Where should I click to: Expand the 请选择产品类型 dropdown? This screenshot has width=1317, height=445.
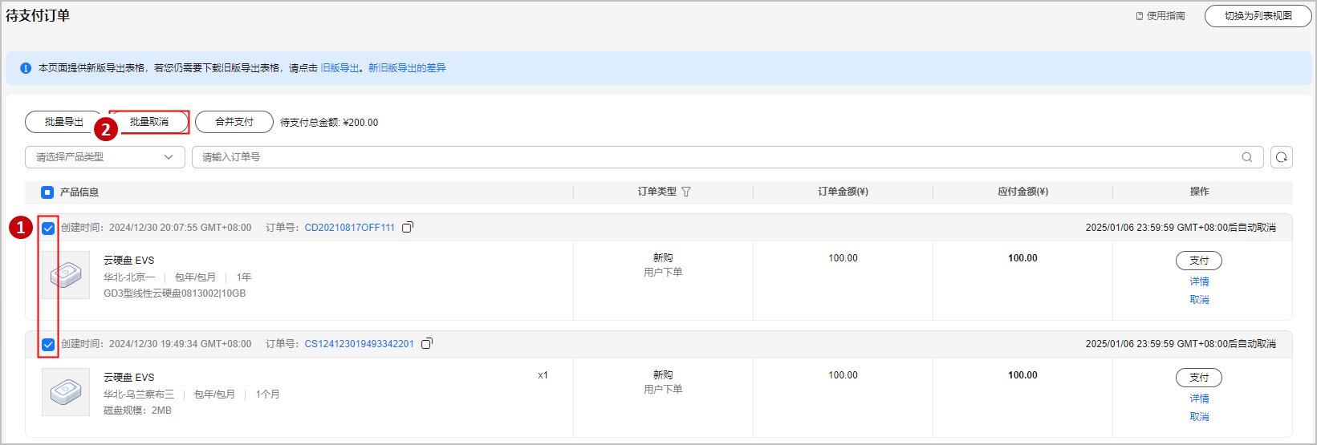104,157
